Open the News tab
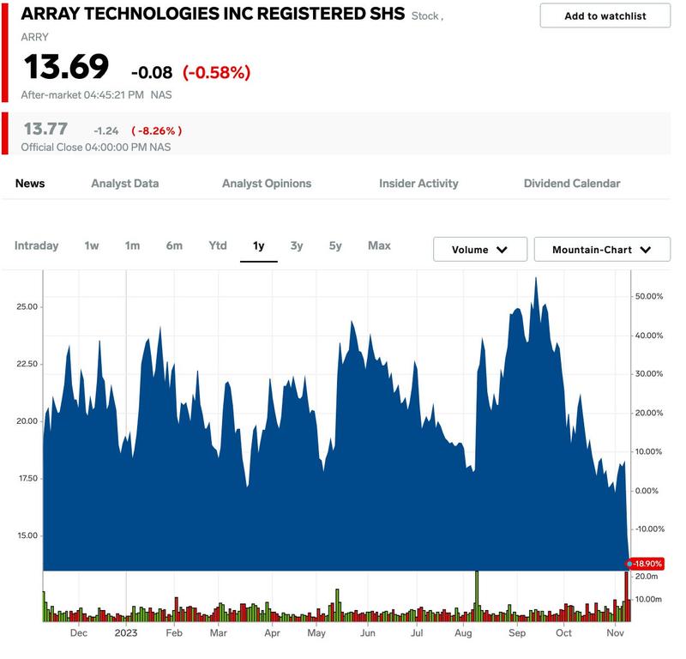Viewport: 686px width, 659px height. 30,184
